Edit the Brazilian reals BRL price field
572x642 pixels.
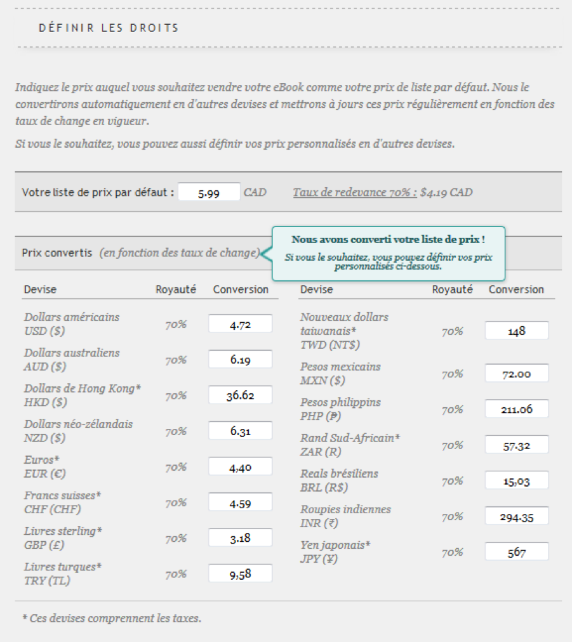(517, 481)
